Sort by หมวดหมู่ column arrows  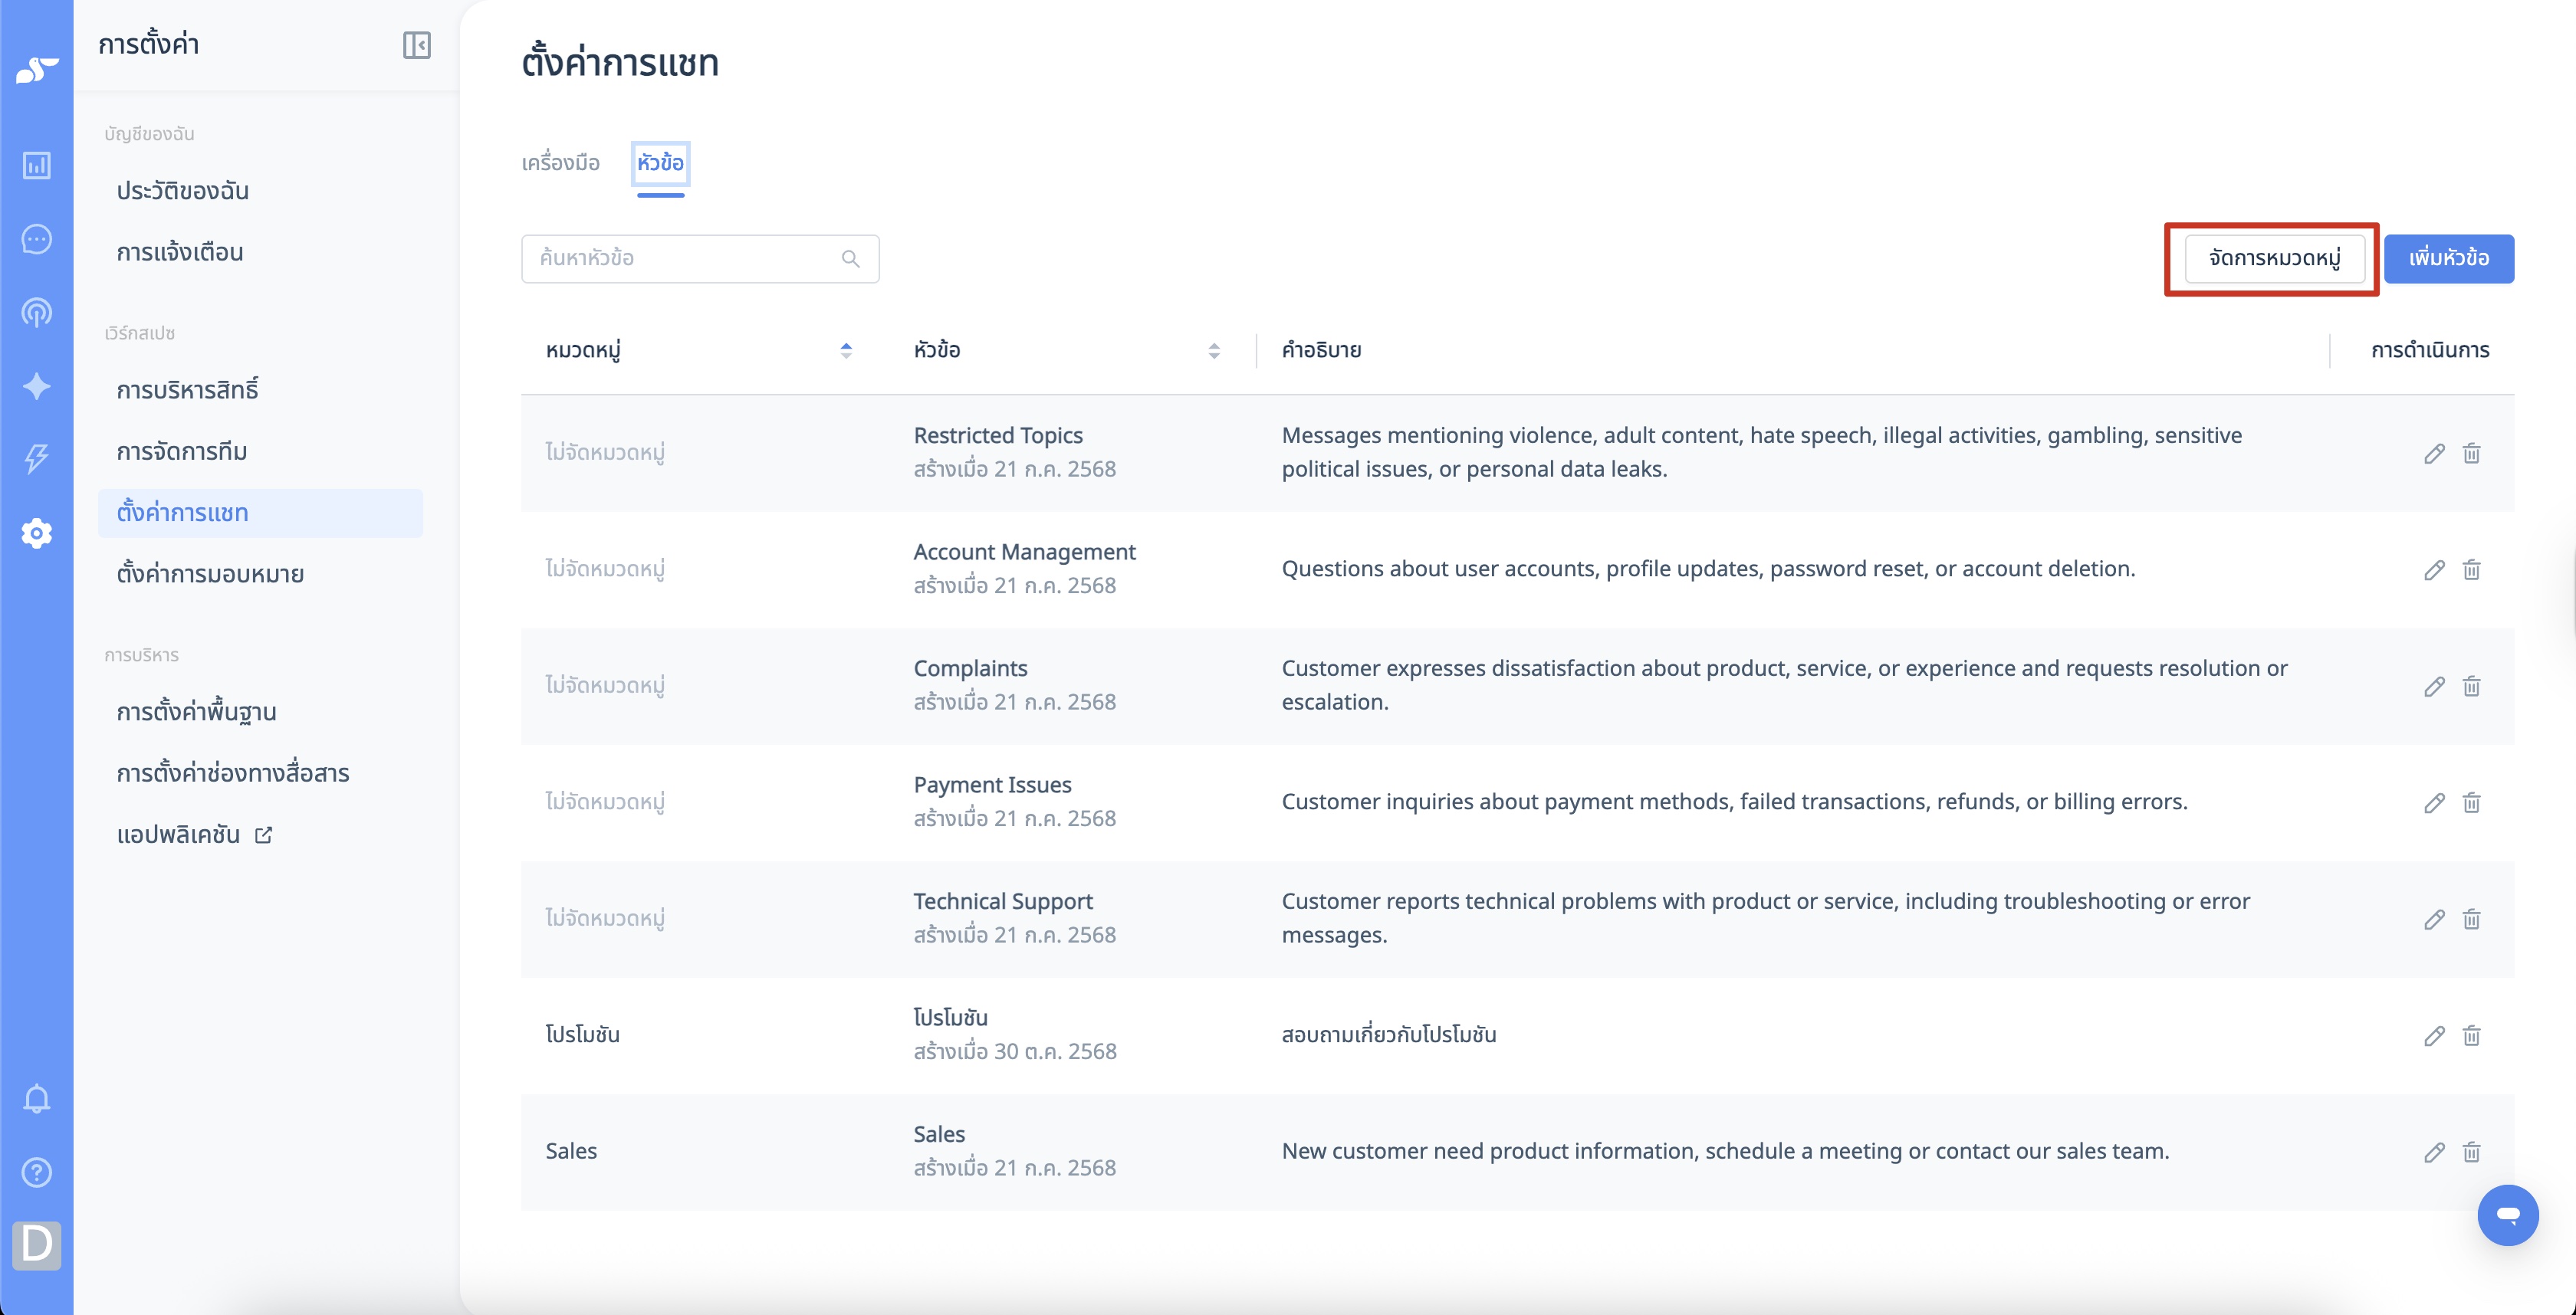click(x=846, y=351)
